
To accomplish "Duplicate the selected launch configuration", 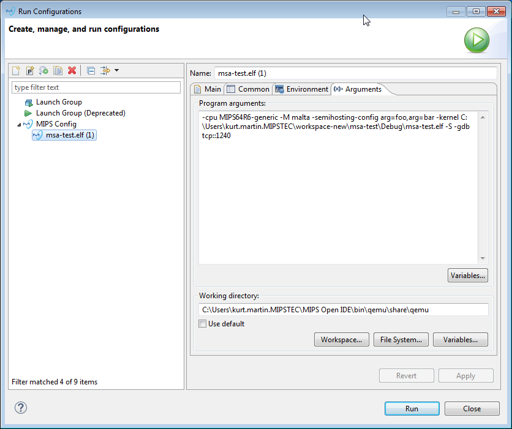I will click(58, 70).
